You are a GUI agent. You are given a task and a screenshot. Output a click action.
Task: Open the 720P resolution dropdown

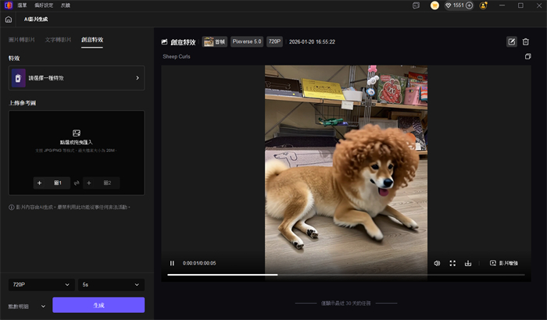[41, 285]
